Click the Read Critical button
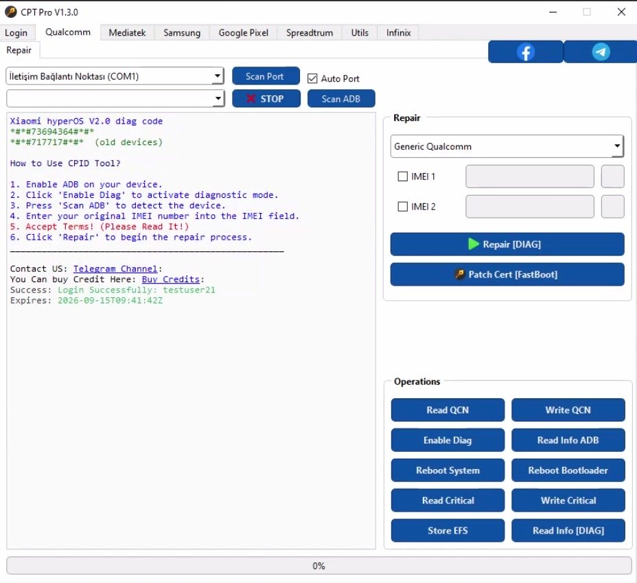This screenshot has width=637, height=583. (x=448, y=500)
